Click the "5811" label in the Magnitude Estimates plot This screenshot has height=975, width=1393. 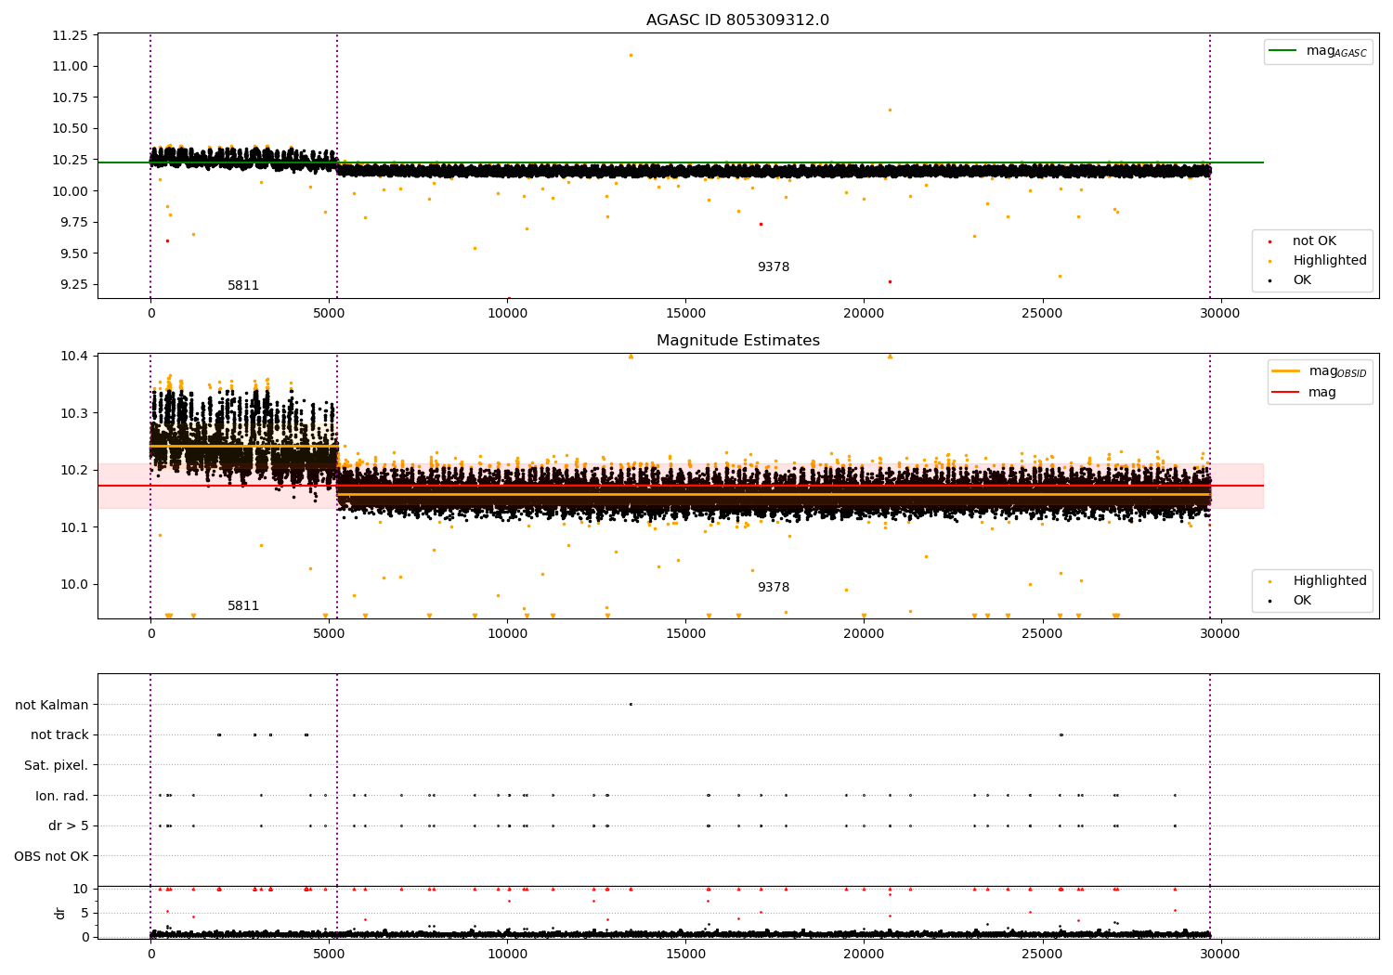(x=243, y=606)
